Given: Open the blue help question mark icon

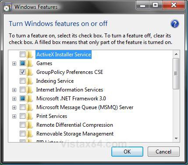Looking at the screenshot, I should [x=175, y=24].
